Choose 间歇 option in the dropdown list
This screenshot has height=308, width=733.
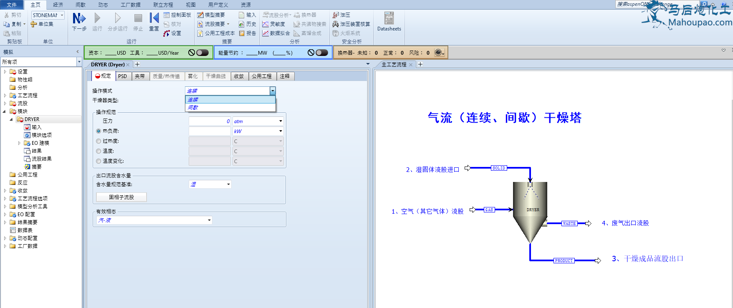(230, 108)
